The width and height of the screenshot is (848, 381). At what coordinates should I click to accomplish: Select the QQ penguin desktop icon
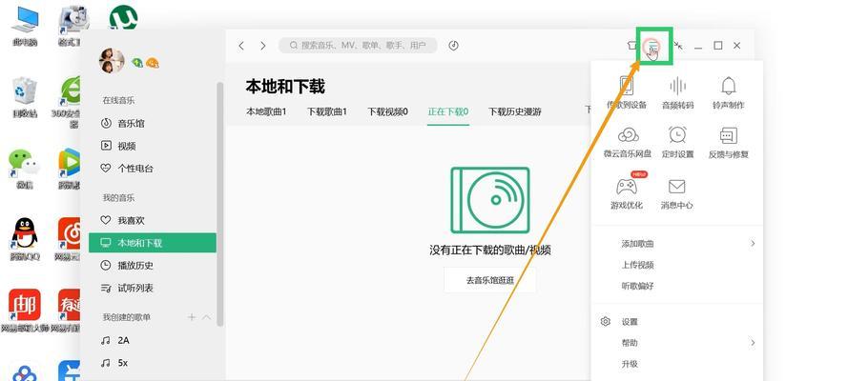[x=25, y=240]
